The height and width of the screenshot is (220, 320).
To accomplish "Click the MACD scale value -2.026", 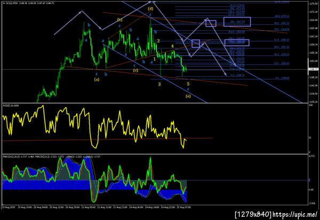I will [312, 203].
